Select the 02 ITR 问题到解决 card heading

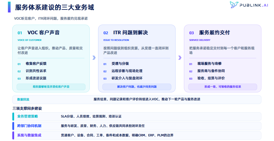click(126, 33)
